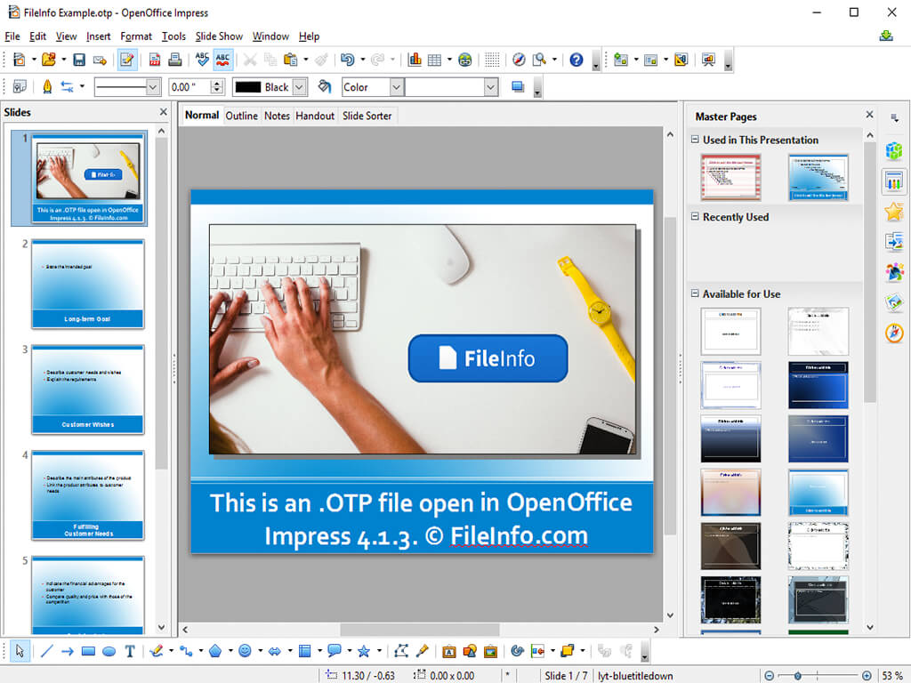Screen dimensions: 911x683
Task: Switch to the Slide Sorter tab
Action: pos(367,116)
